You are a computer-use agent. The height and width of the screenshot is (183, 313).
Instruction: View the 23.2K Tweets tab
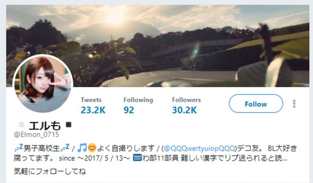[93, 105]
